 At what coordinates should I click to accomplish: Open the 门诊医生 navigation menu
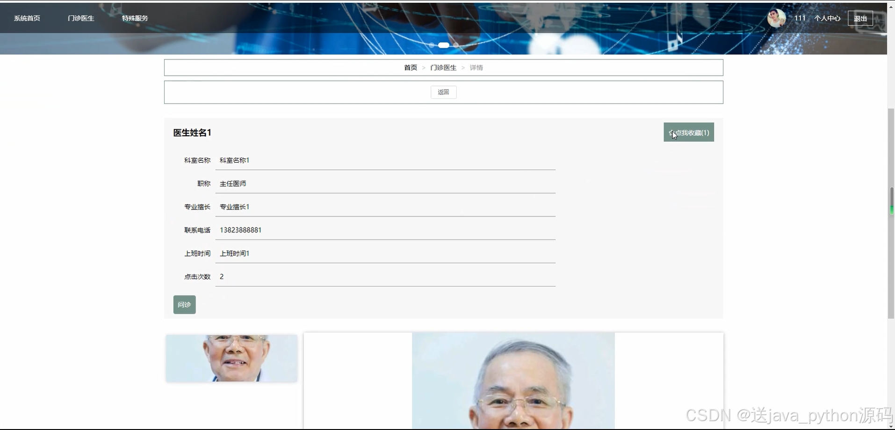(81, 18)
